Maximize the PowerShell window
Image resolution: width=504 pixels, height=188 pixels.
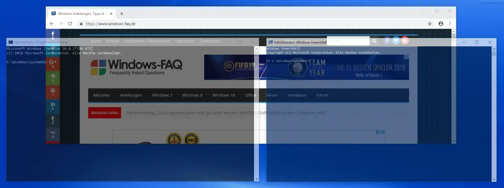click(476, 42)
